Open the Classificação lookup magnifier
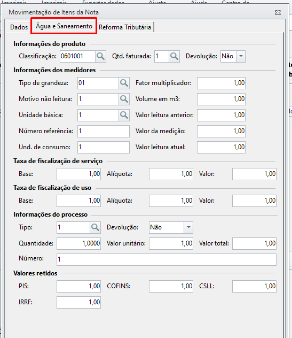This screenshot has width=292, height=338. point(100,56)
